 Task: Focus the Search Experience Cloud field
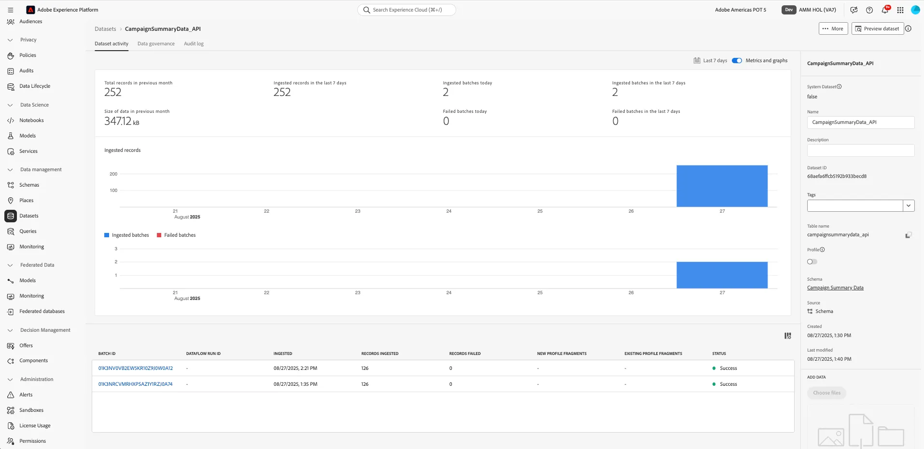(406, 10)
